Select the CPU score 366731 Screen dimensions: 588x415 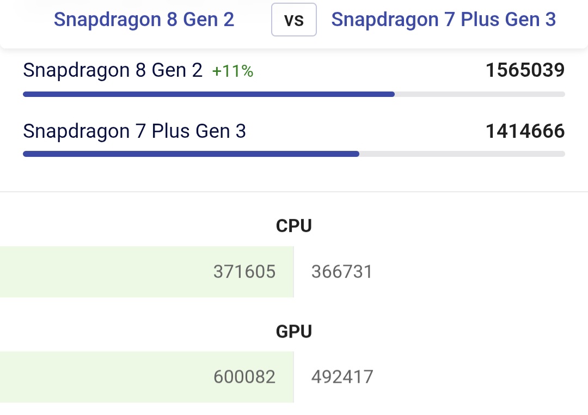click(342, 272)
